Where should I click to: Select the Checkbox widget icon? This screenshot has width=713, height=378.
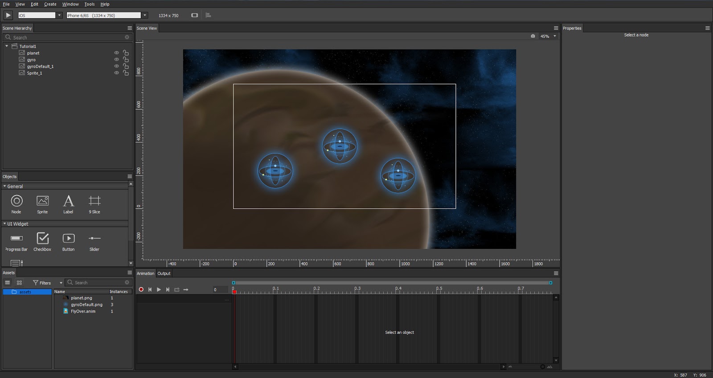click(42, 238)
